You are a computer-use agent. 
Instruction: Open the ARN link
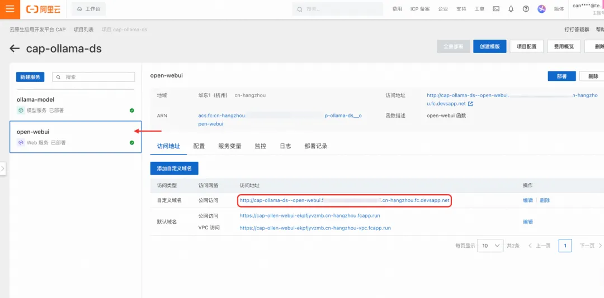pos(280,119)
